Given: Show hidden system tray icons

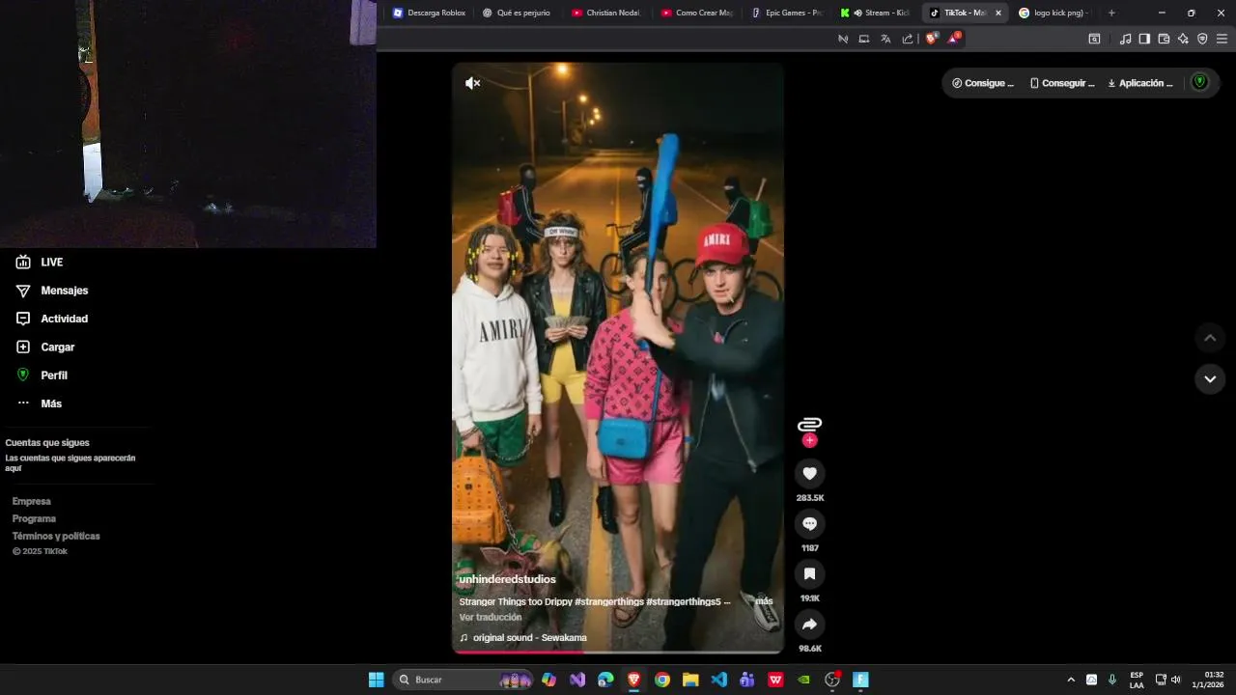Looking at the screenshot, I should (1070, 680).
